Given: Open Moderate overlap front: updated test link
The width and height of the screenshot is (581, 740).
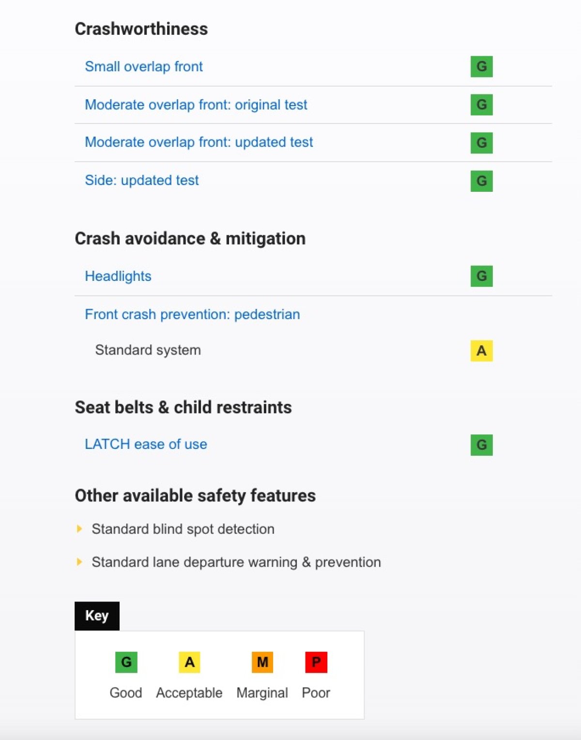Looking at the screenshot, I should (199, 142).
